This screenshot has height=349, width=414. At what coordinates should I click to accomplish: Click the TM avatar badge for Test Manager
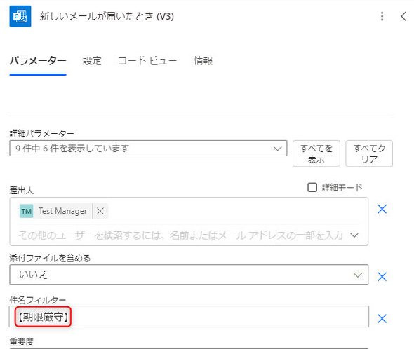[x=27, y=211]
